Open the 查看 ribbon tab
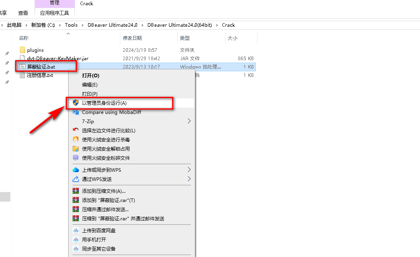This screenshot has height=257, width=420. tap(23, 13)
